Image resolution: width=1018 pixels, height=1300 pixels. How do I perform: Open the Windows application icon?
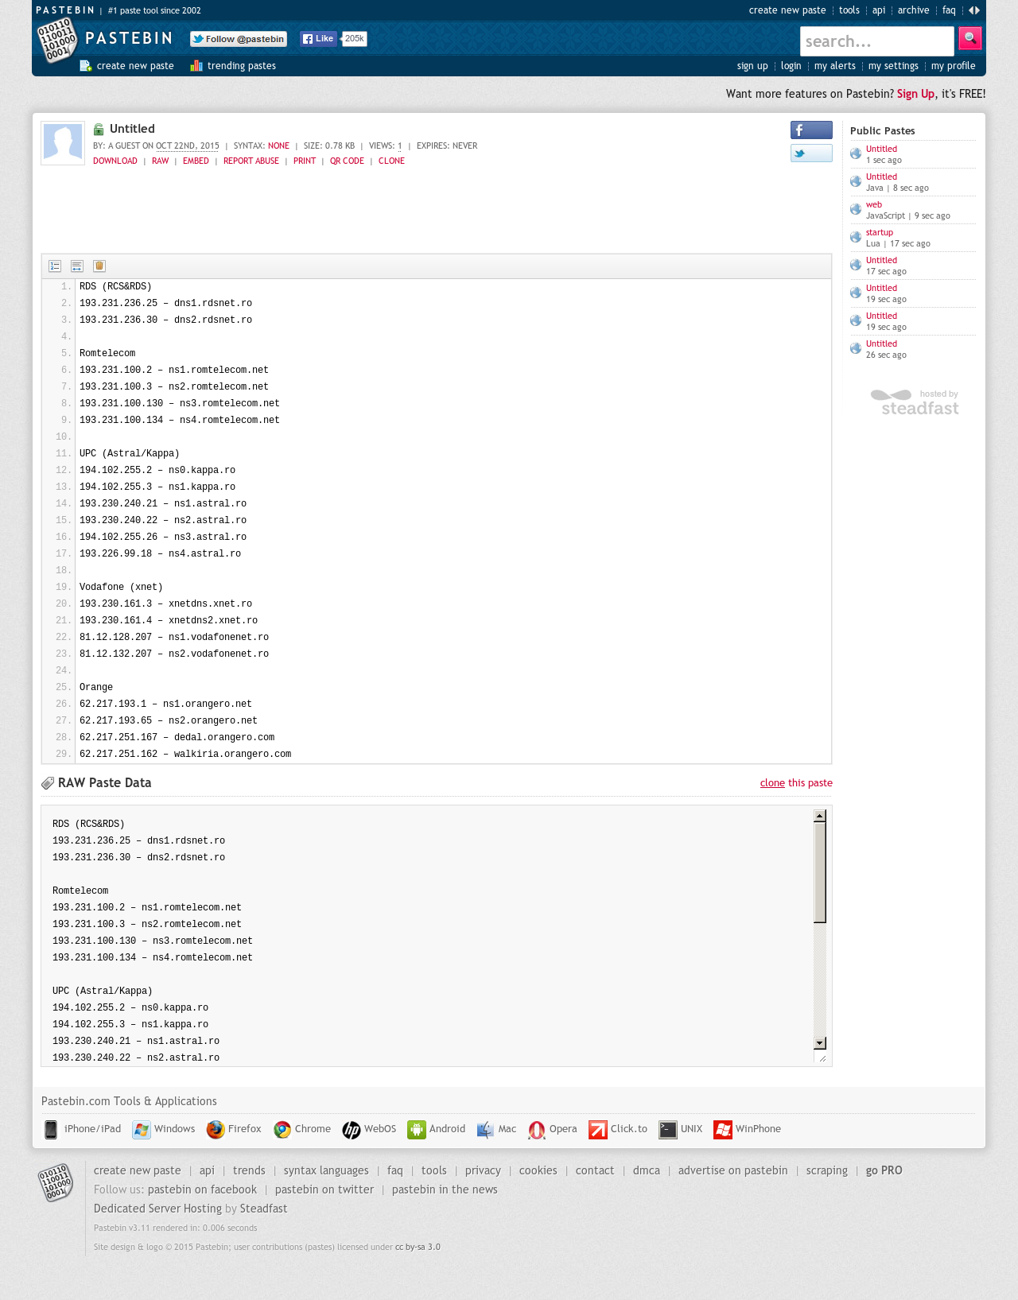(142, 1129)
